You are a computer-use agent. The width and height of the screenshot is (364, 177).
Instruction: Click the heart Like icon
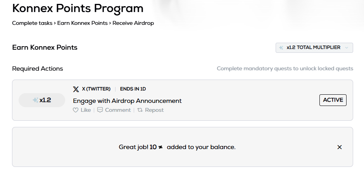(x=76, y=110)
